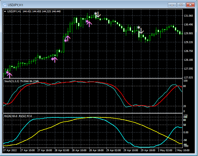Open the triangle menu beside USDJPY,H1 label
The width and height of the screenshot is (198, 156).
point(5,12)
